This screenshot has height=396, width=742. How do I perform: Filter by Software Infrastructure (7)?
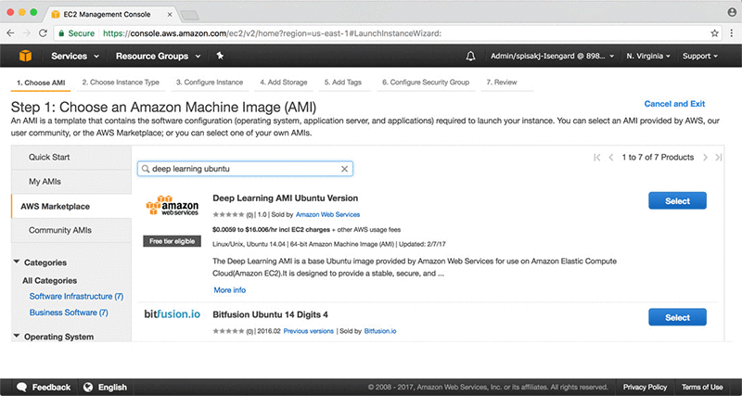pos(76,296)
